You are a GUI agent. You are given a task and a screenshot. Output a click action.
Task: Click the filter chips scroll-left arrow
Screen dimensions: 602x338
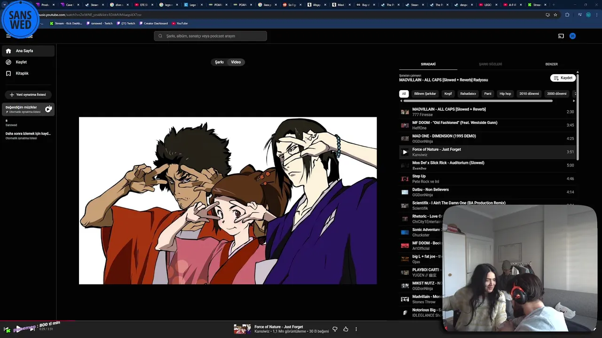tap(401, 100)
